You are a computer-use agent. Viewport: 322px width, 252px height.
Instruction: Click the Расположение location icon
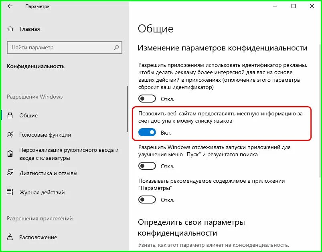click(10, 237)
